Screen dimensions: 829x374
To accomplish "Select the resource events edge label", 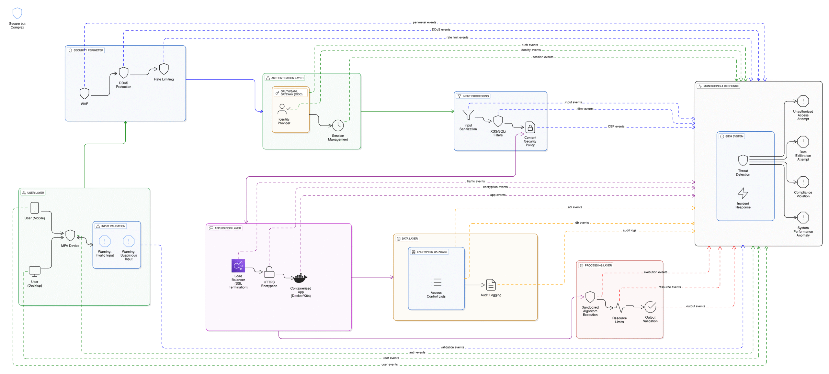I will pyautogui.click(x=669, y=287).
